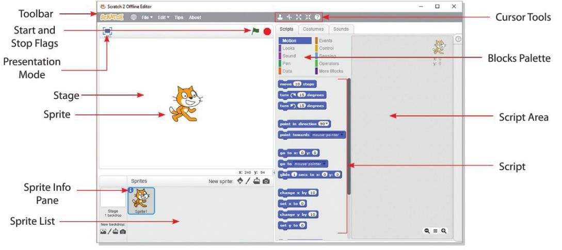Select the Sound block category
This screenshot has height=250, width=562.
(295, 56)
